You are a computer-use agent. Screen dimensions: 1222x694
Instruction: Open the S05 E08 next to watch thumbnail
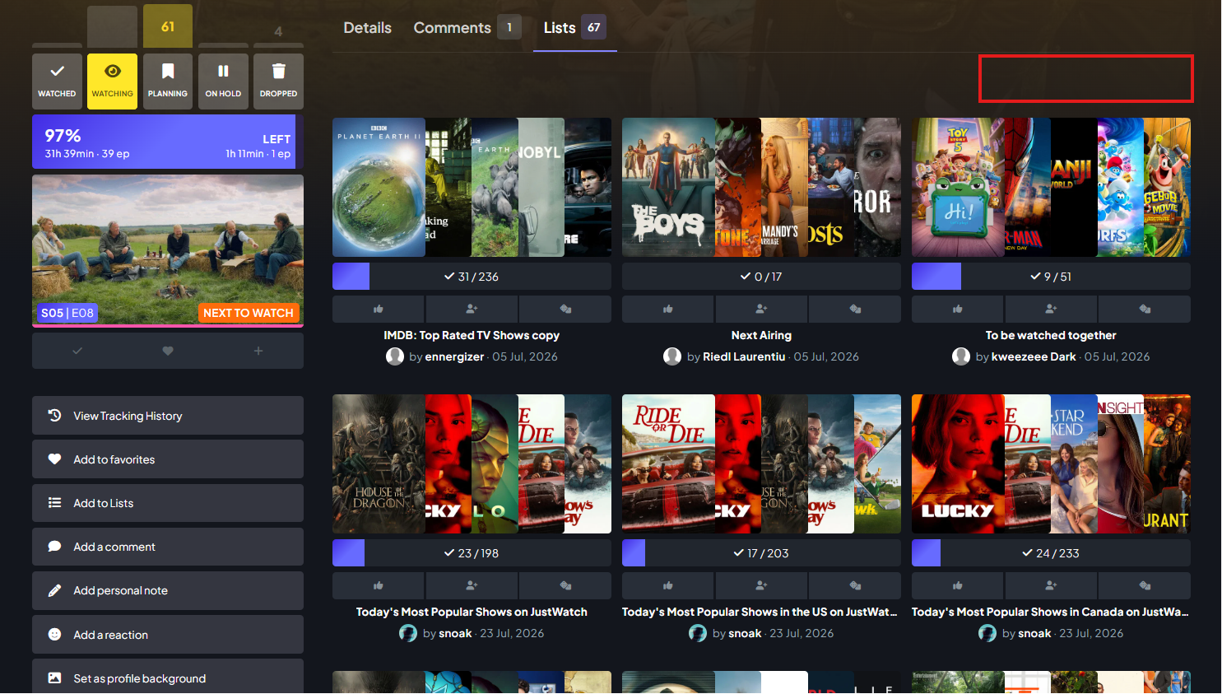coord(168,250)
